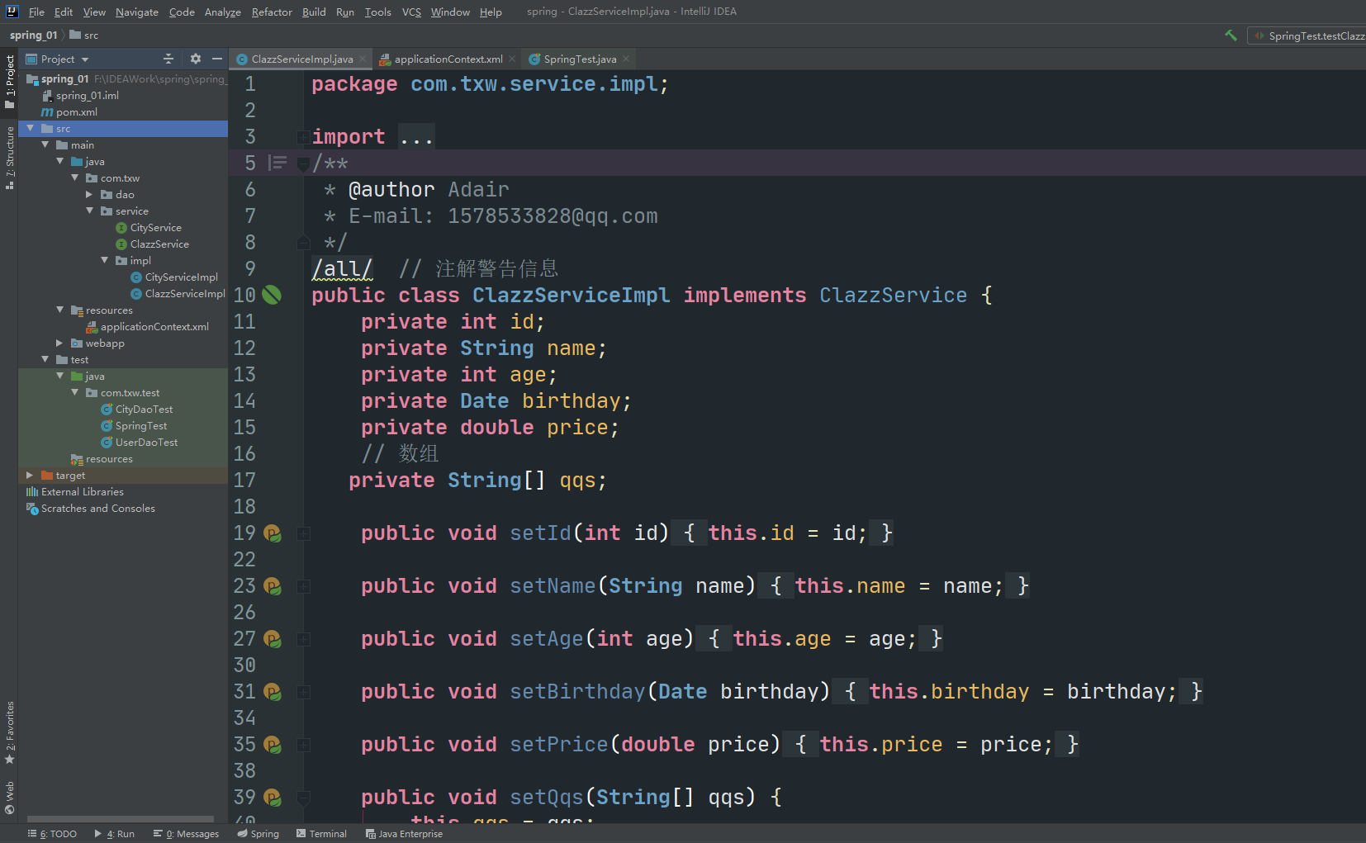Click the spring_01 breadcrumb
Image resolution: width=1366 pixels, height=843 pixels.
(x=33, y=36)
